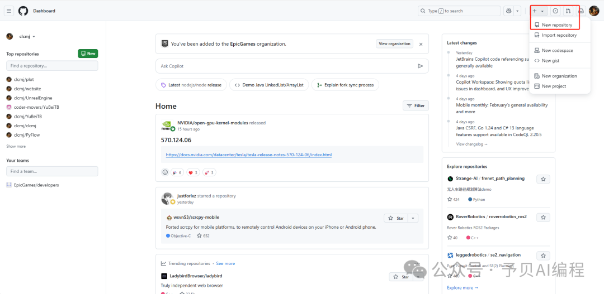604x294 pixels.
Task: Open the Copilot chat icon in header
Action: coord(509,11)
